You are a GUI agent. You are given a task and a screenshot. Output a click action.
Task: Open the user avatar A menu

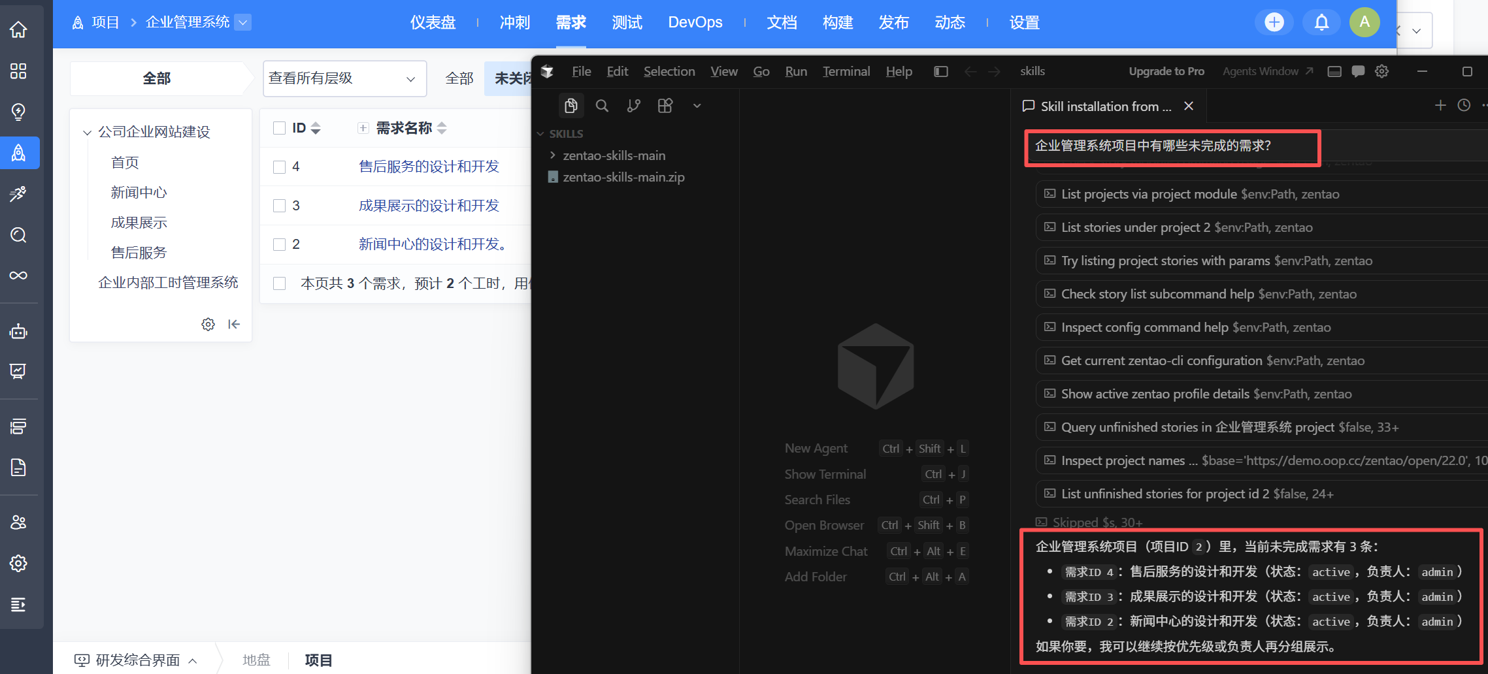point(1364,22)
